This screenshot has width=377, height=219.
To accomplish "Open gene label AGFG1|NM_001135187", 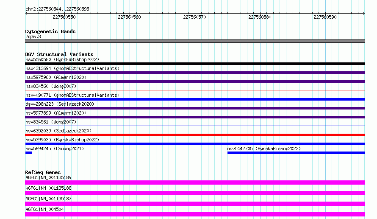I will pyautogui.click(x=48, y=199).
